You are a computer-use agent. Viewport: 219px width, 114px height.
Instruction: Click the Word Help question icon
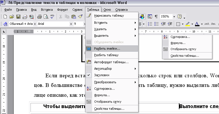179,17
